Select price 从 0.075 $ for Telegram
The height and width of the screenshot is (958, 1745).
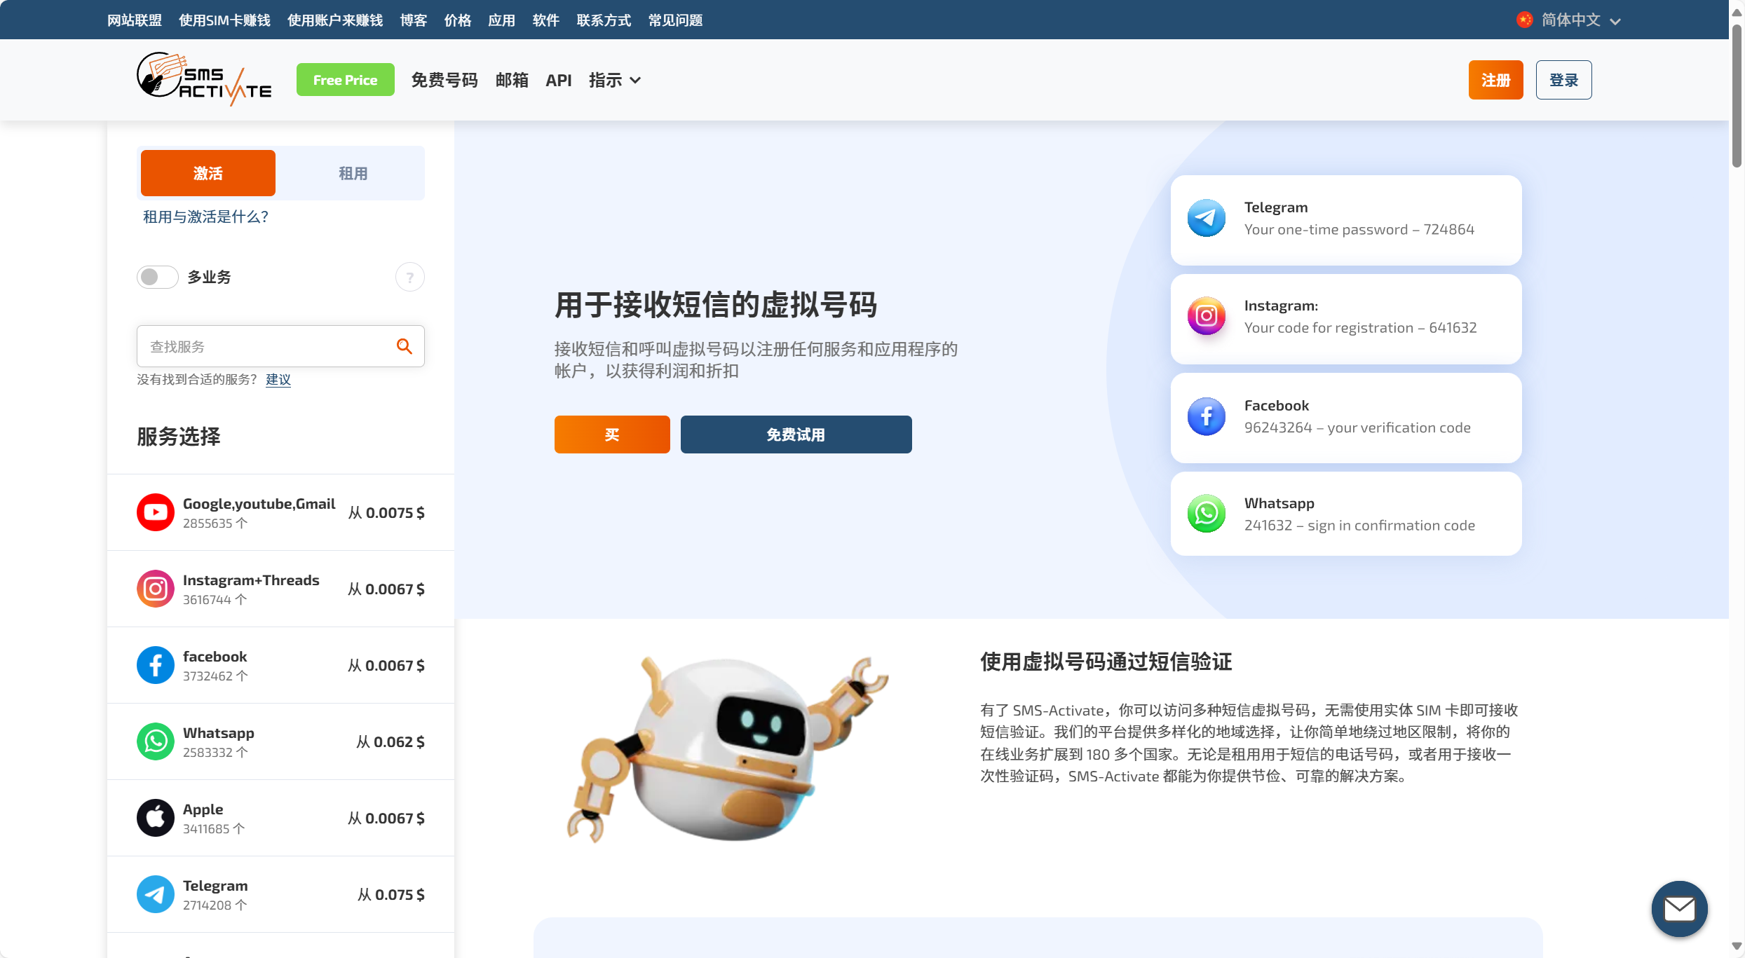(x=391, y=894)
